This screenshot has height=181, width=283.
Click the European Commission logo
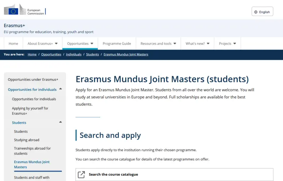click(25, 9)
